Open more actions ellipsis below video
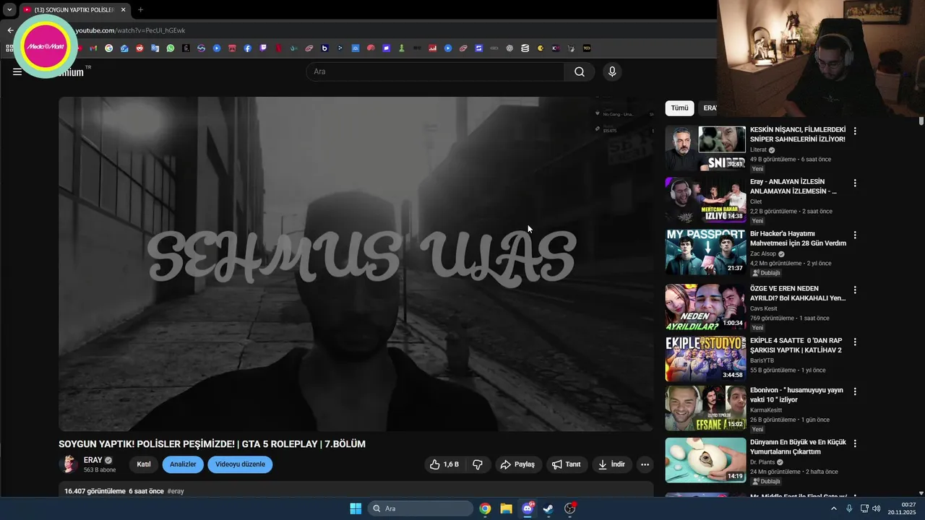The width and height of the screenshot is (925, 520). click(x=645, y=464)
